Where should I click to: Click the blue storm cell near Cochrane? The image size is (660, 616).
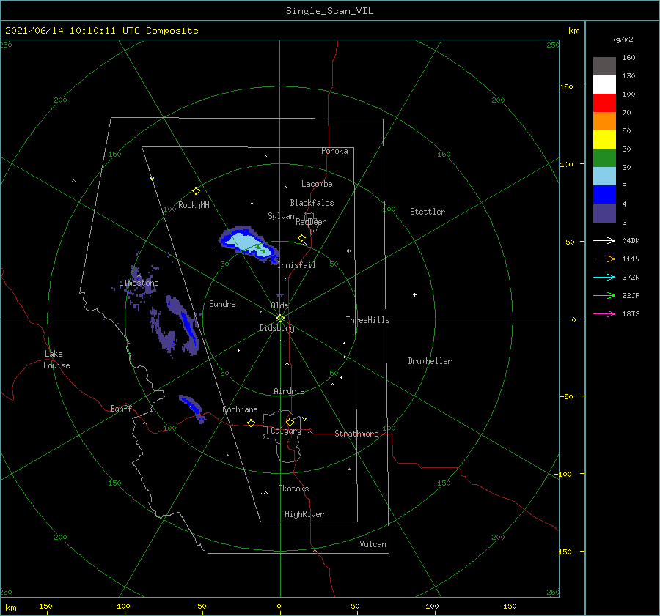(193, 408)
